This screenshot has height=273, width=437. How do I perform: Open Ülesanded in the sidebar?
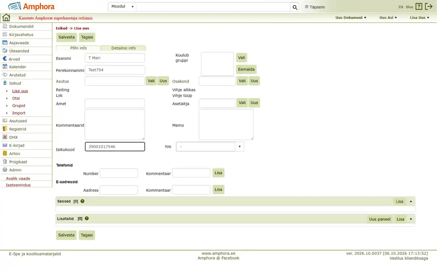pyautogui.click(x=19, y=51)
